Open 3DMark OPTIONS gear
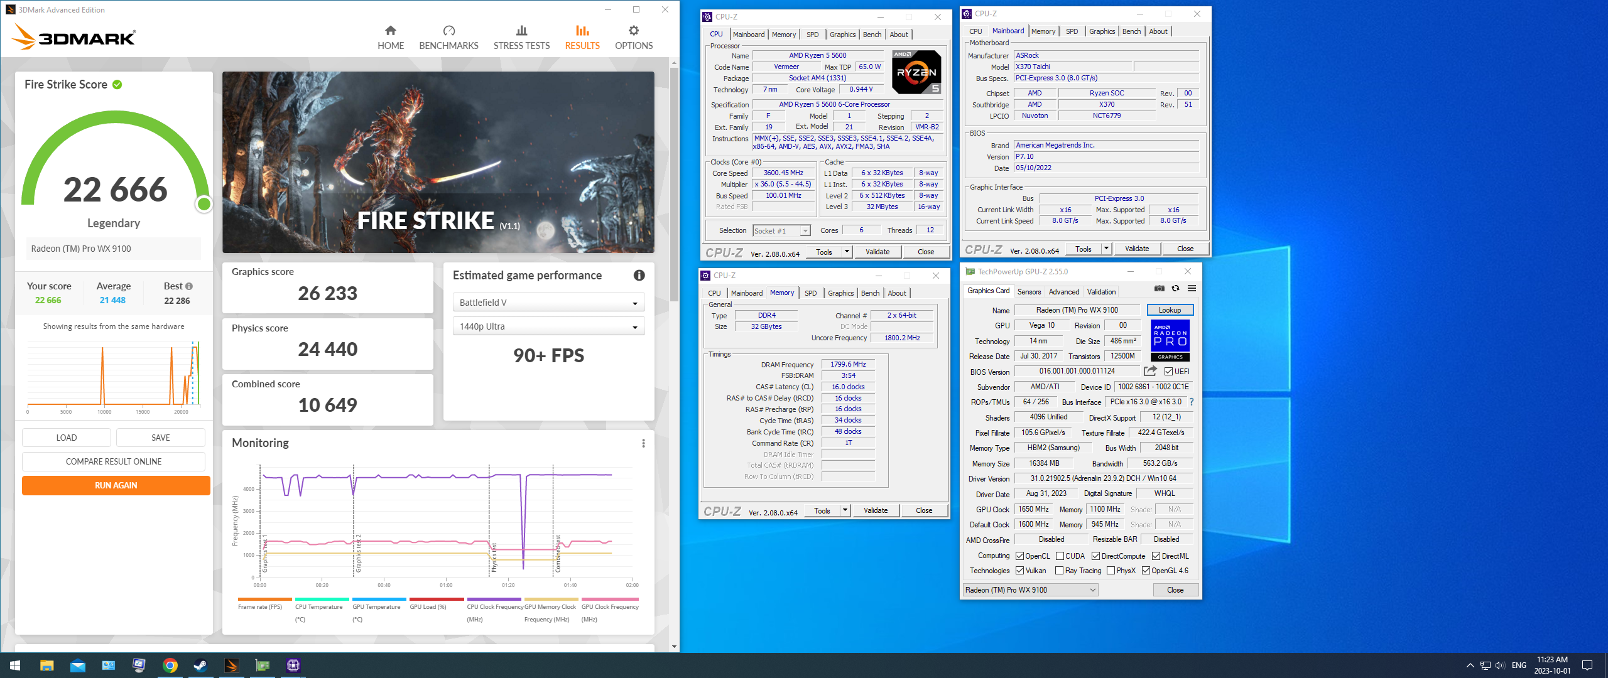The image size is (1608, 678). coord(634,38)
